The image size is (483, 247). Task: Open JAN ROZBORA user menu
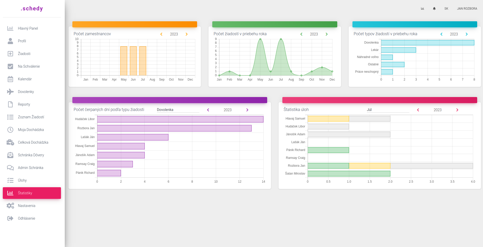[467, 9]
